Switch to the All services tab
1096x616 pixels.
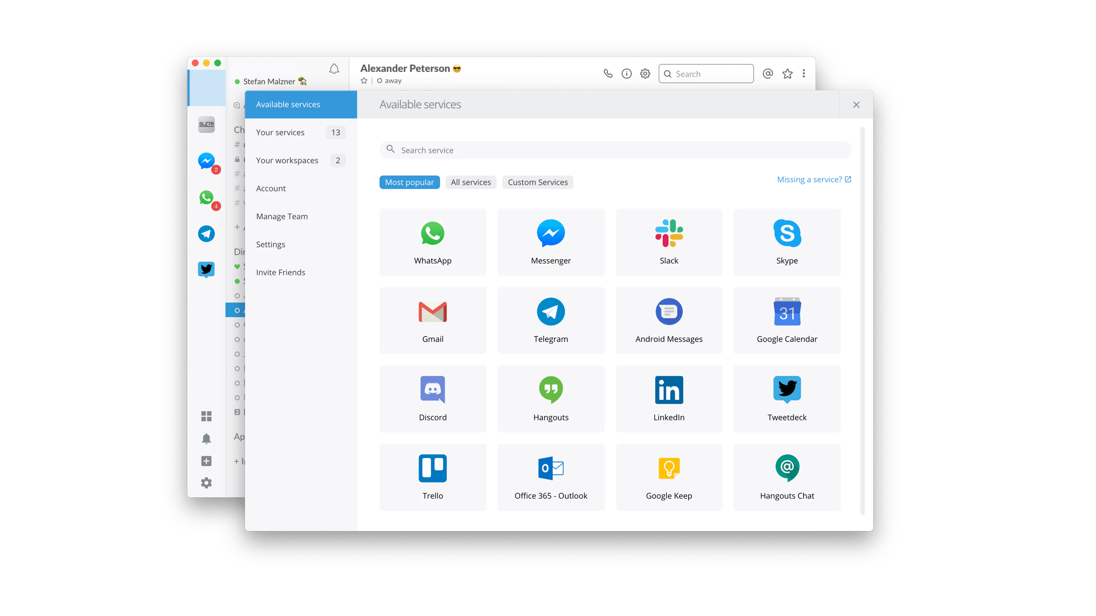(x=470, y=182)
